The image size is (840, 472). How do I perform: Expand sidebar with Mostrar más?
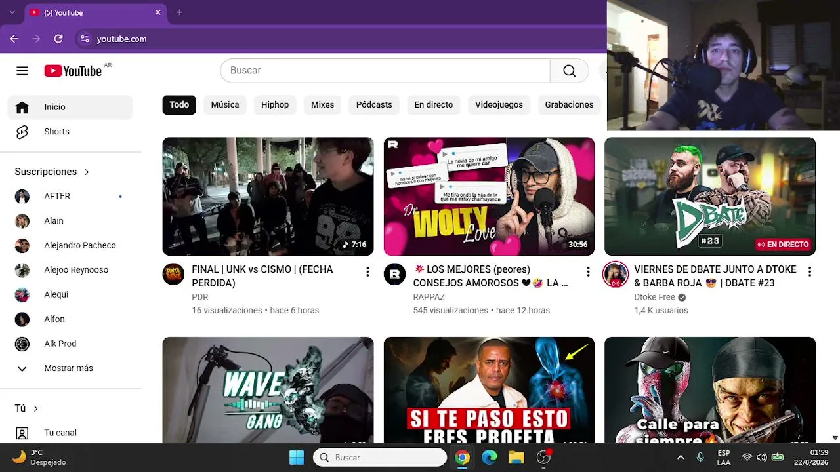coord(71,368)
